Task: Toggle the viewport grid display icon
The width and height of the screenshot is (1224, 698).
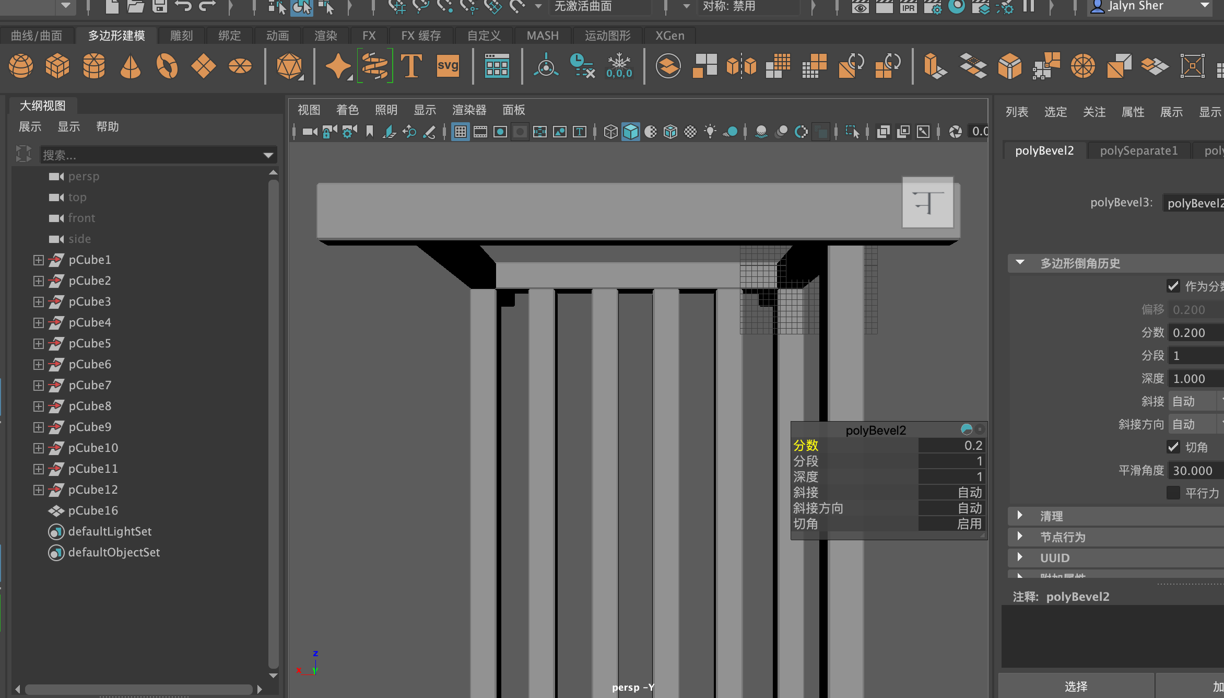Action: [460, 132]
